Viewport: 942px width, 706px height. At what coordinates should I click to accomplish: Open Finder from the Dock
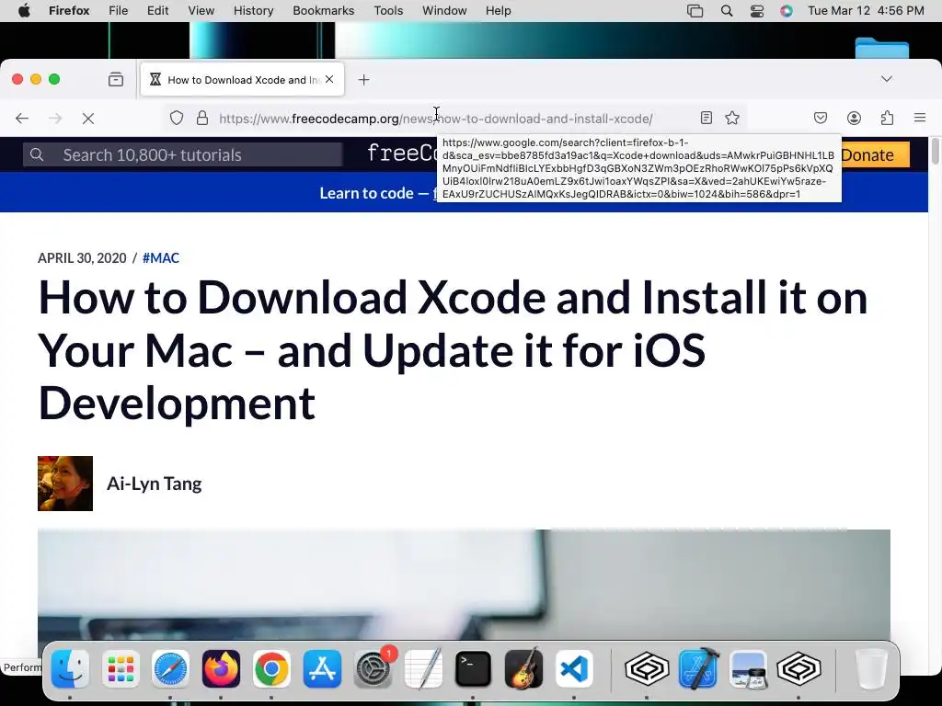[70, 669]
